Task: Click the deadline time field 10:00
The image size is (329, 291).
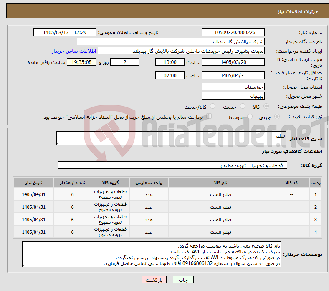Action: pyautogui.click(x=170, y=62)
